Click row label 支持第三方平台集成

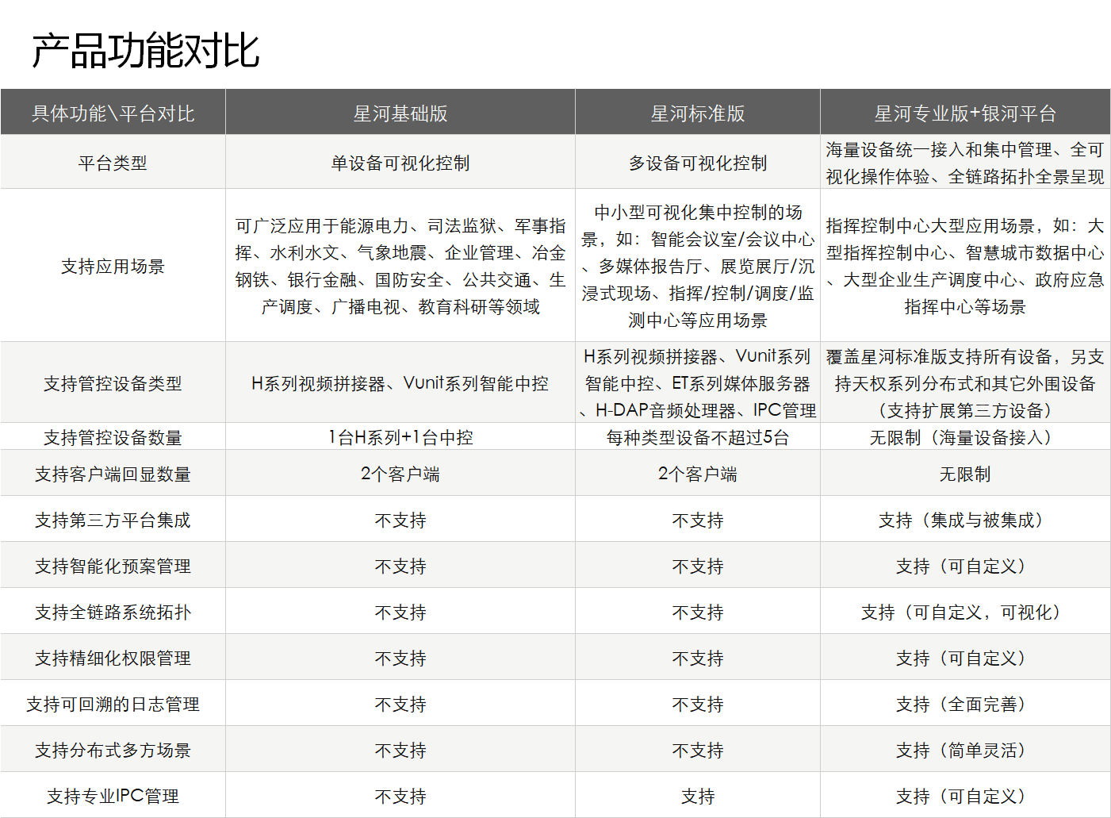point(113,520)
